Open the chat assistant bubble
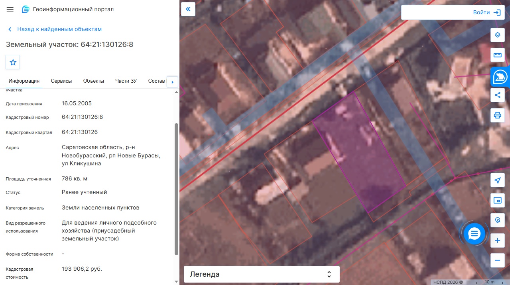 pos(474,234)
